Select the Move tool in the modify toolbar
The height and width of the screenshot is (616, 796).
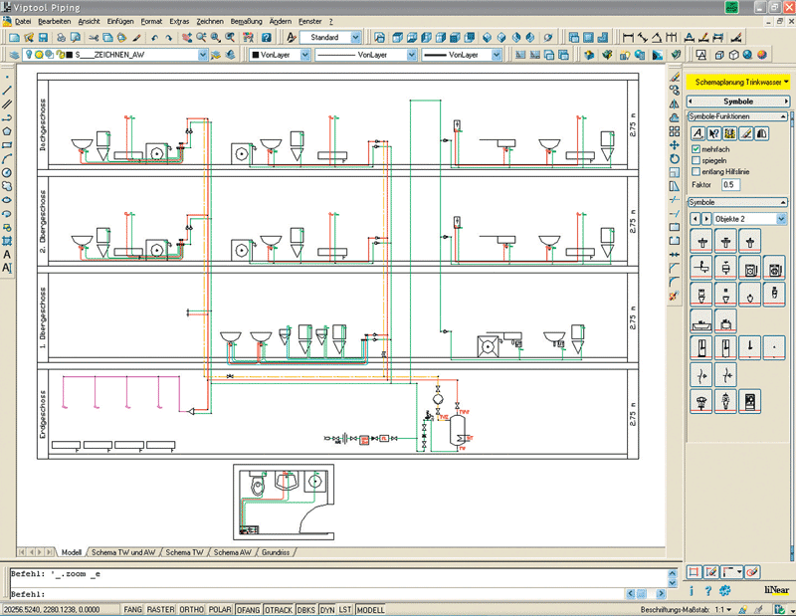(675, 147)
